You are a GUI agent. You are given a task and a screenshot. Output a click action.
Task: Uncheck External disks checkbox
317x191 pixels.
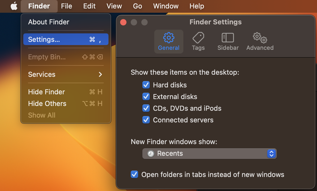tap(146, 97)
